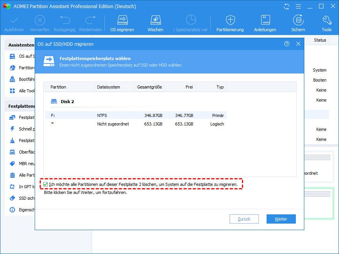Click the Speicherplatz verteilen pie icon
339x254 pixels.
[191, 20]
